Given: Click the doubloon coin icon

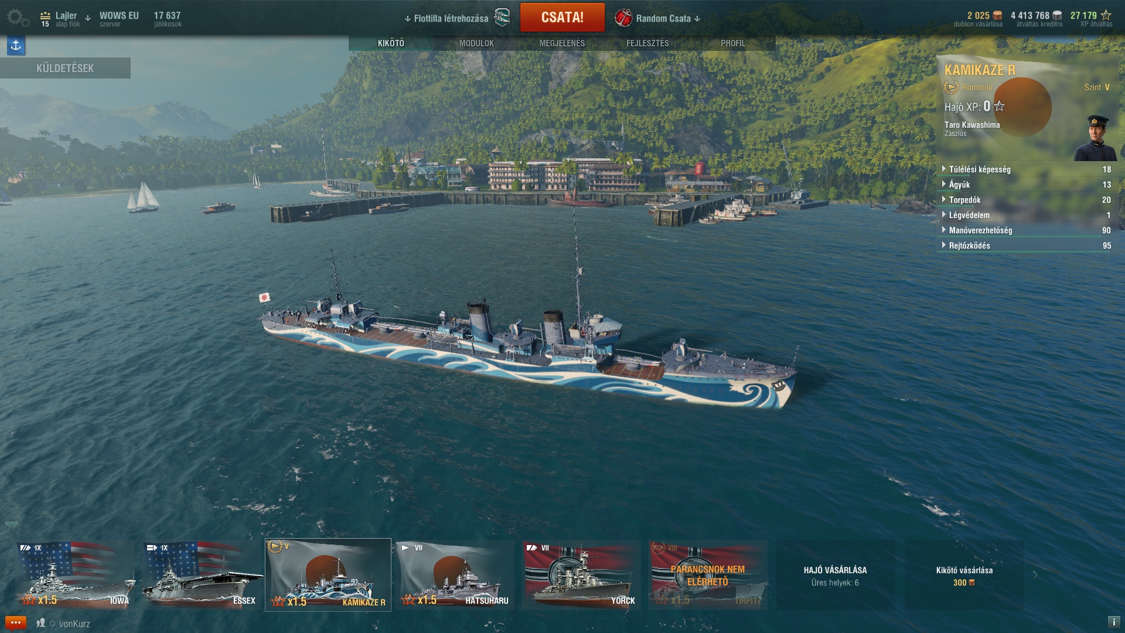Looking at the screenshot, I should tap(997, 16).
